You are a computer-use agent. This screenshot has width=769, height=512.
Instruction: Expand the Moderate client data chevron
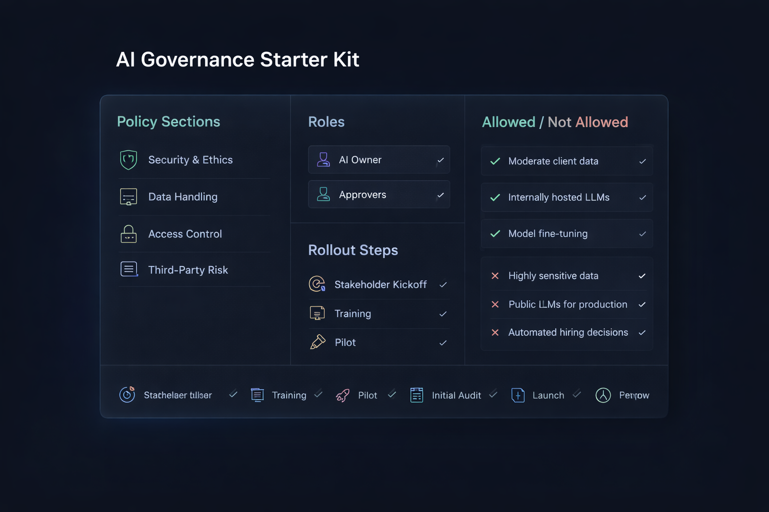pyautogui.click(x=642, y=161)
